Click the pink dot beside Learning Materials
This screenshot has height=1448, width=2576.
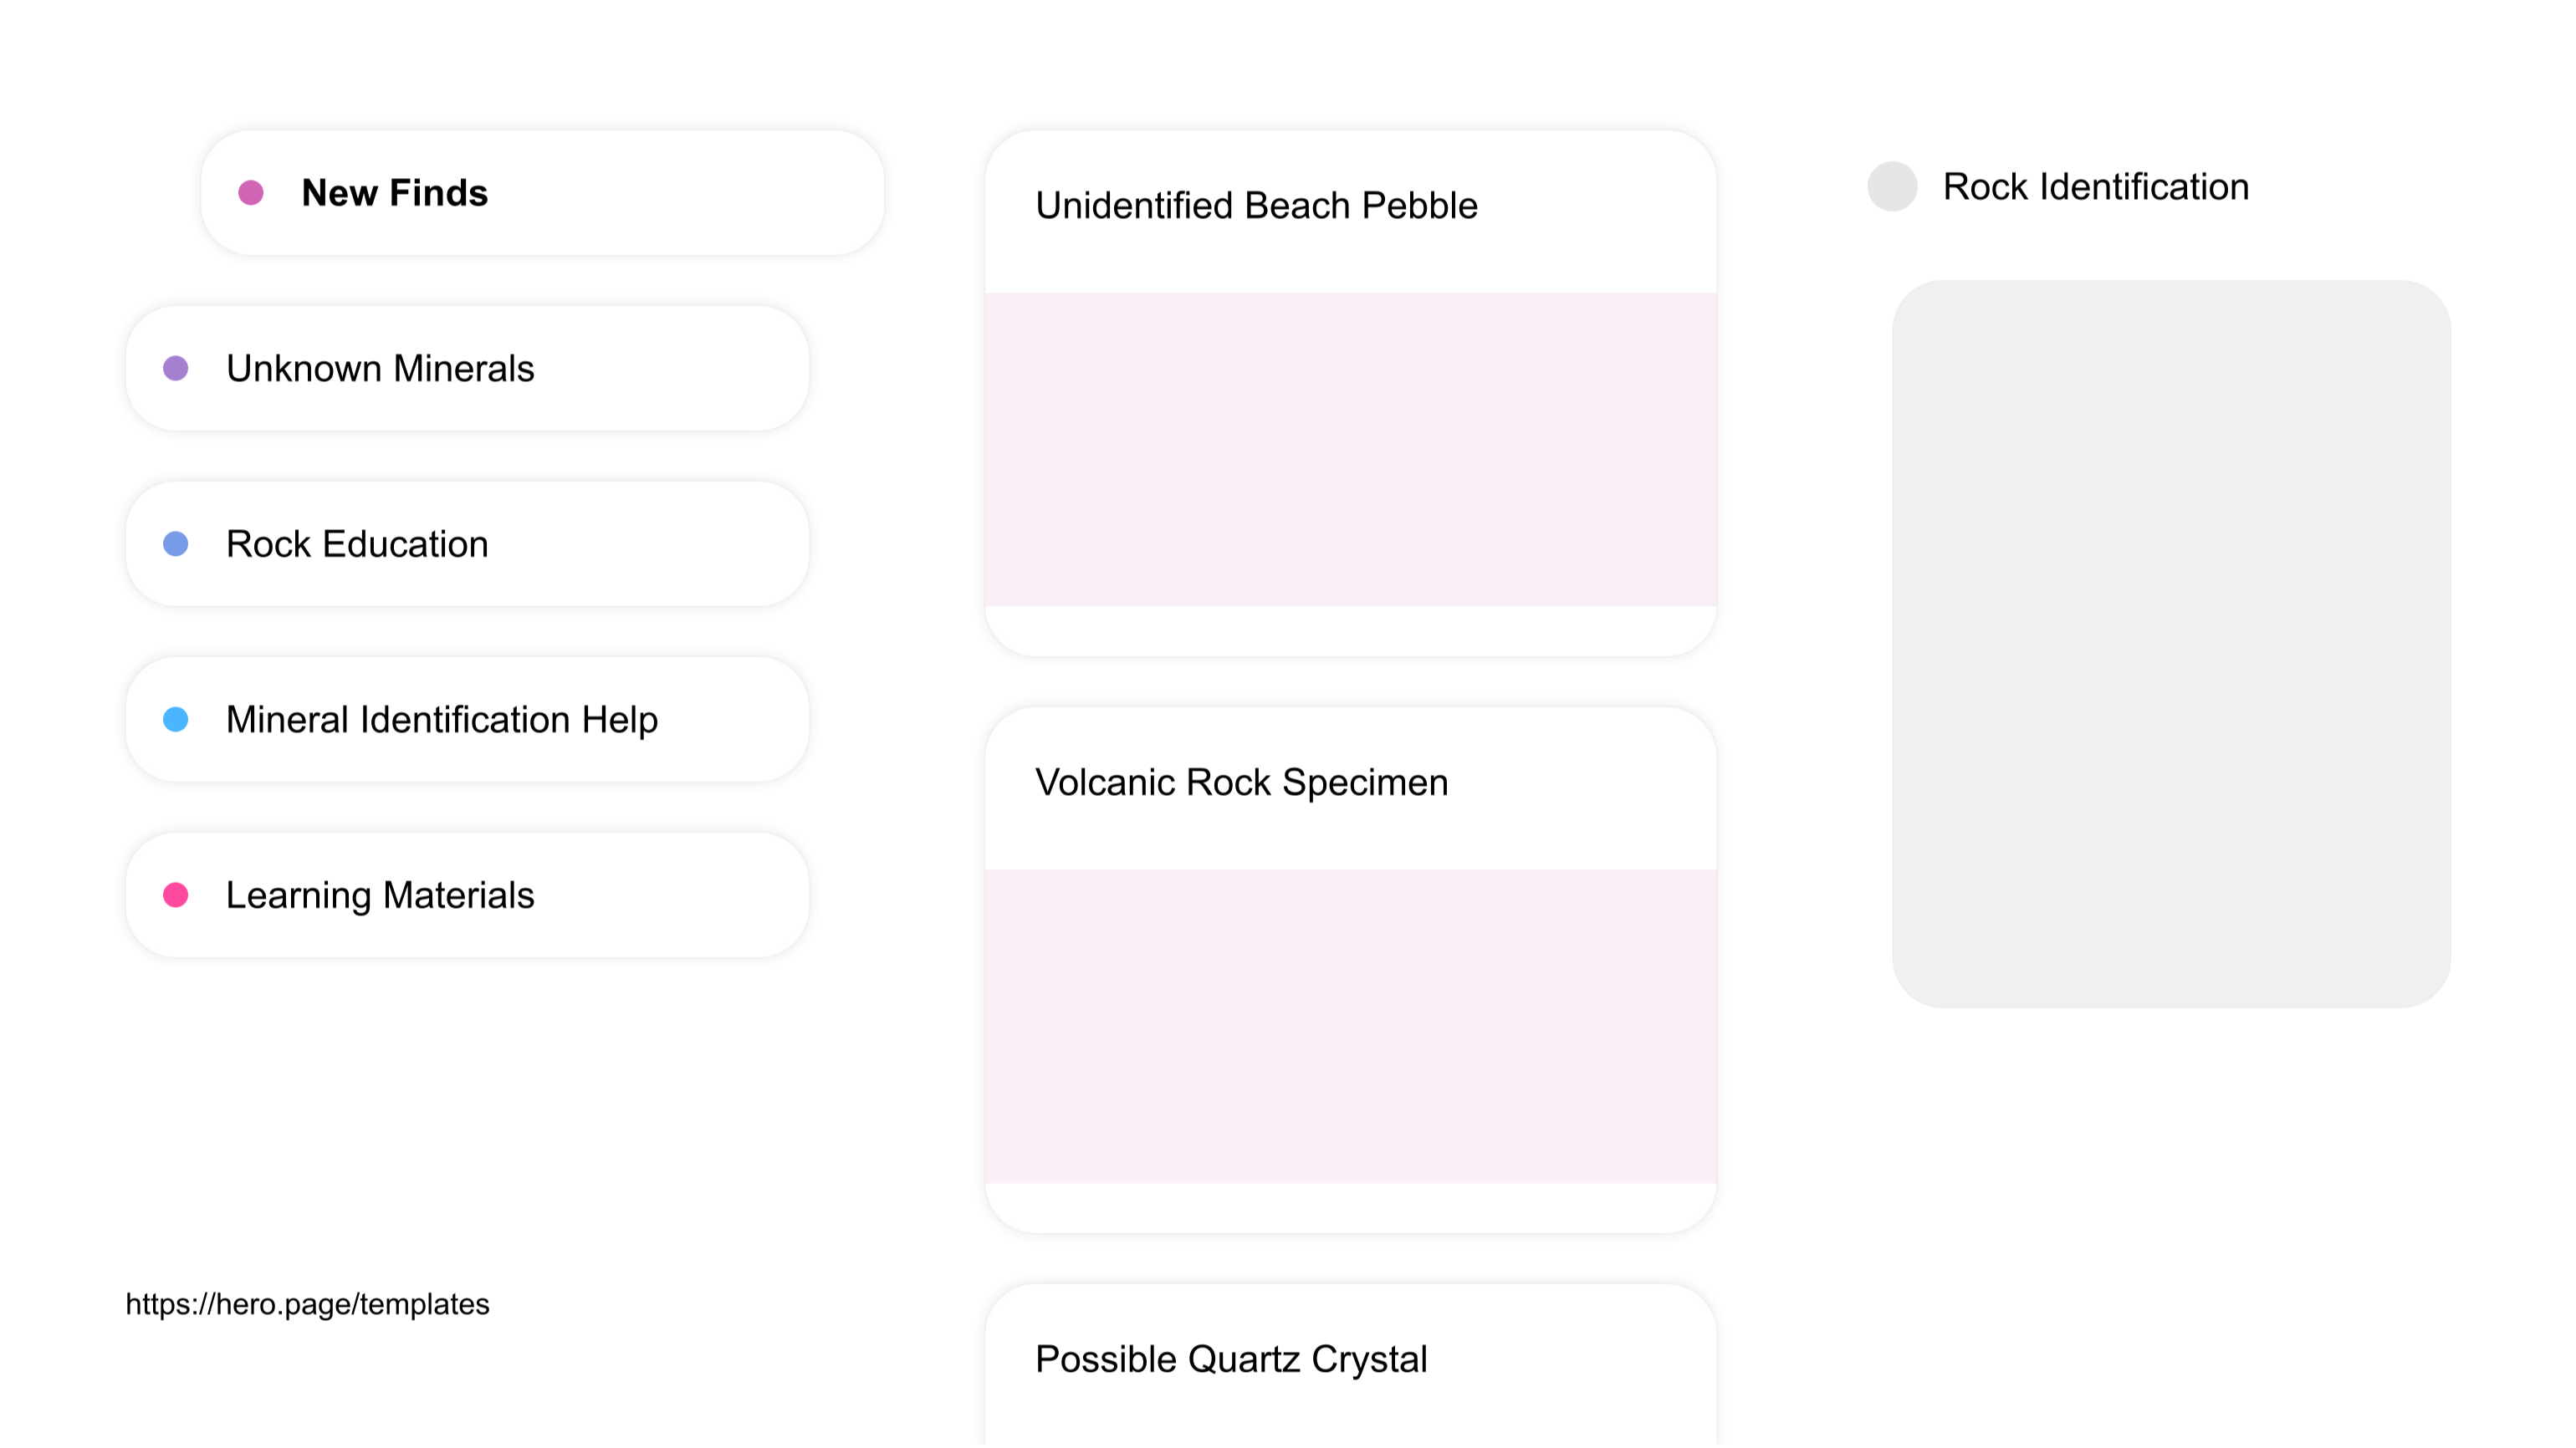177,895
